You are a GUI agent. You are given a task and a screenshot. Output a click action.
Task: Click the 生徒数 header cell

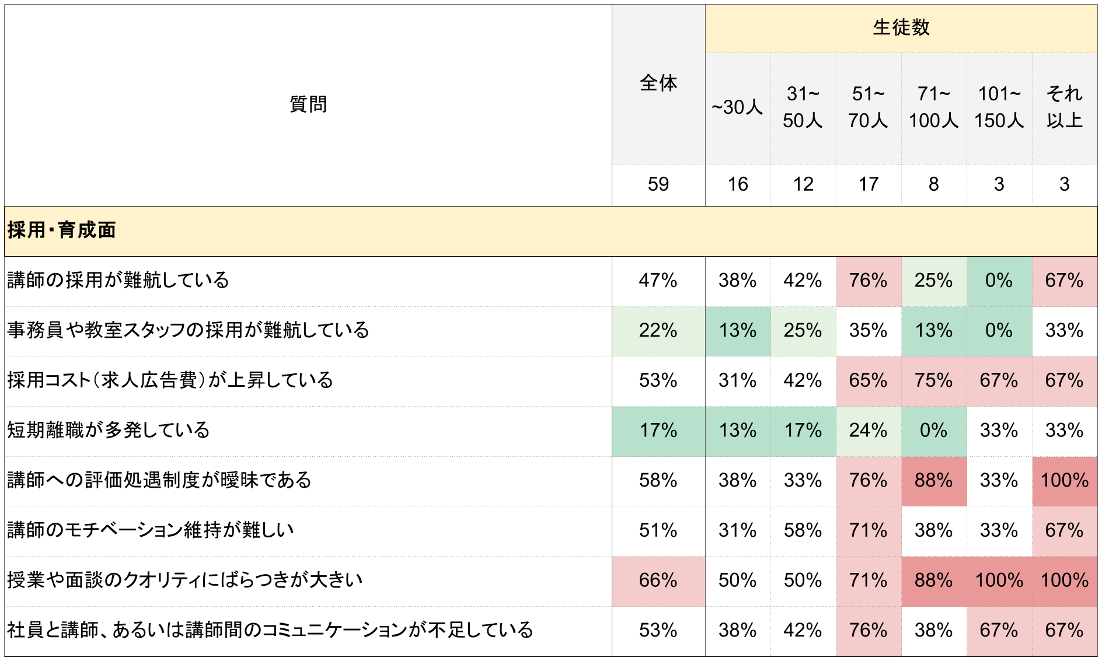[901, 27]
